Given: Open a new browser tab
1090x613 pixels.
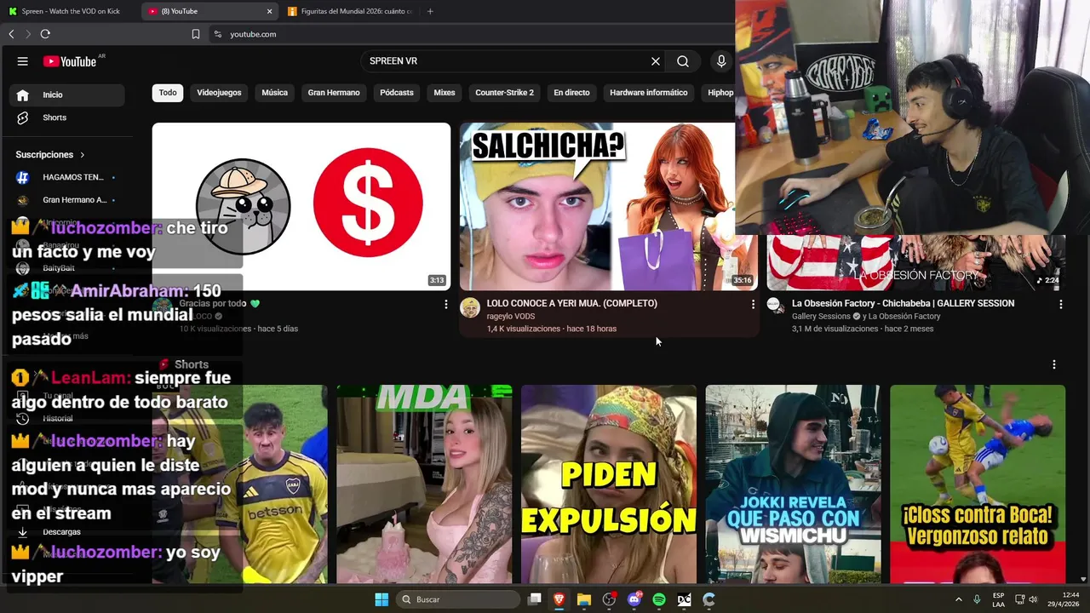Looking at the screenshot, I should 430,11.
